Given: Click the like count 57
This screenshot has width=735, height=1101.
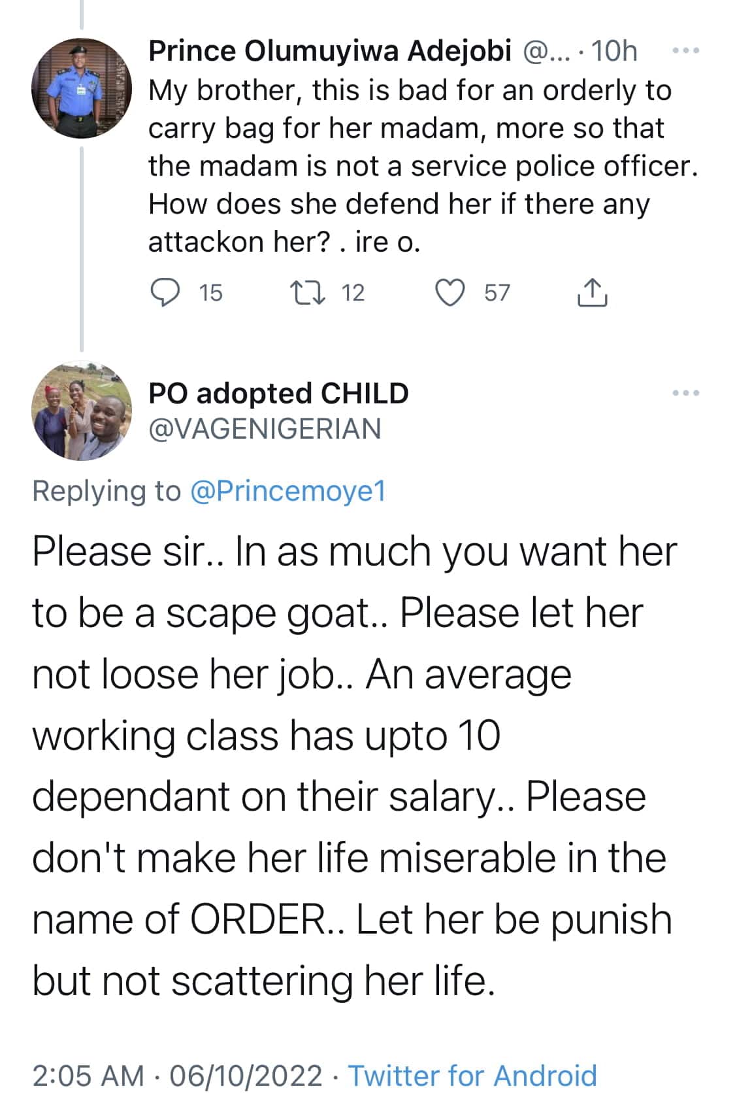Looking at the screenshot, I should coord(497,292).
